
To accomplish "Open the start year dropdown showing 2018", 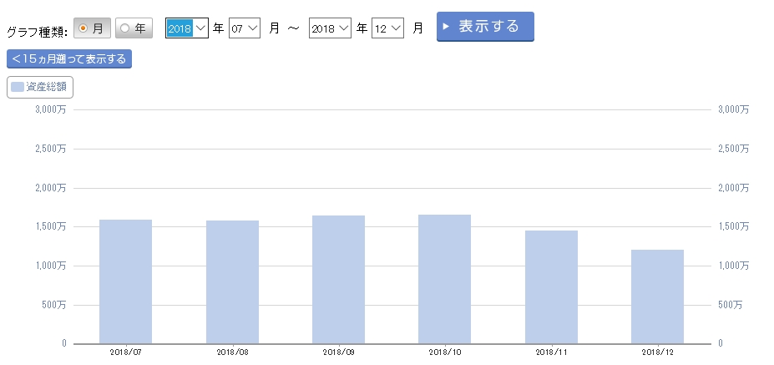I will pyautogui.click(x=187, y=28).
